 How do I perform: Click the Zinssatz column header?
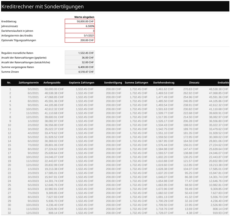coord(194,83)
